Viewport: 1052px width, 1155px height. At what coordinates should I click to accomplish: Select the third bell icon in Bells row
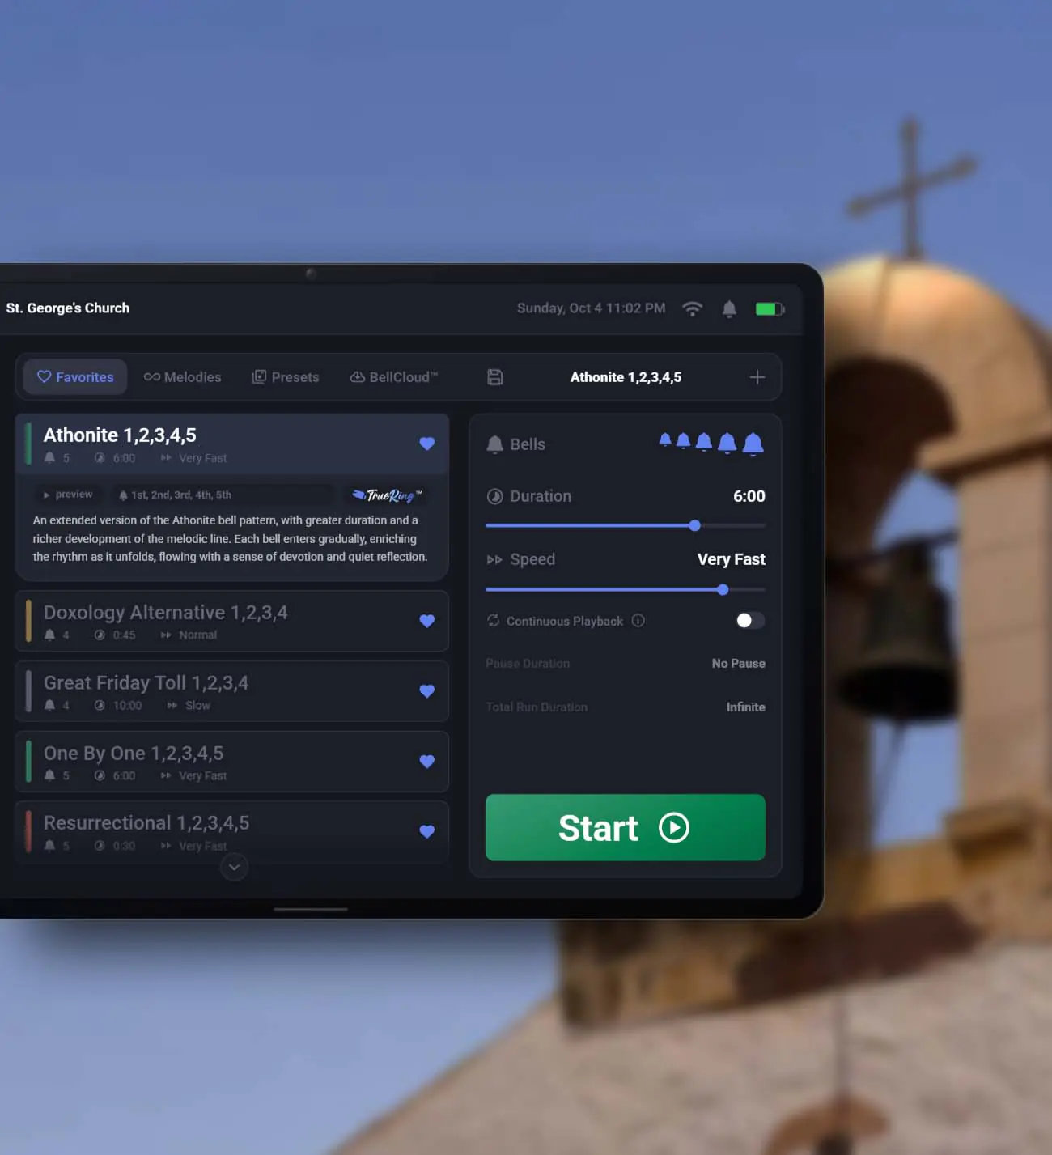coord(704,441)
